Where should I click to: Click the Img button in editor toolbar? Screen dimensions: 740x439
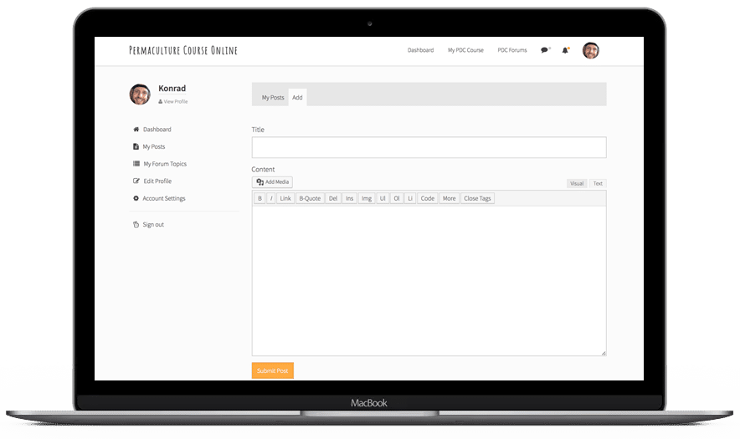point(367,198)
